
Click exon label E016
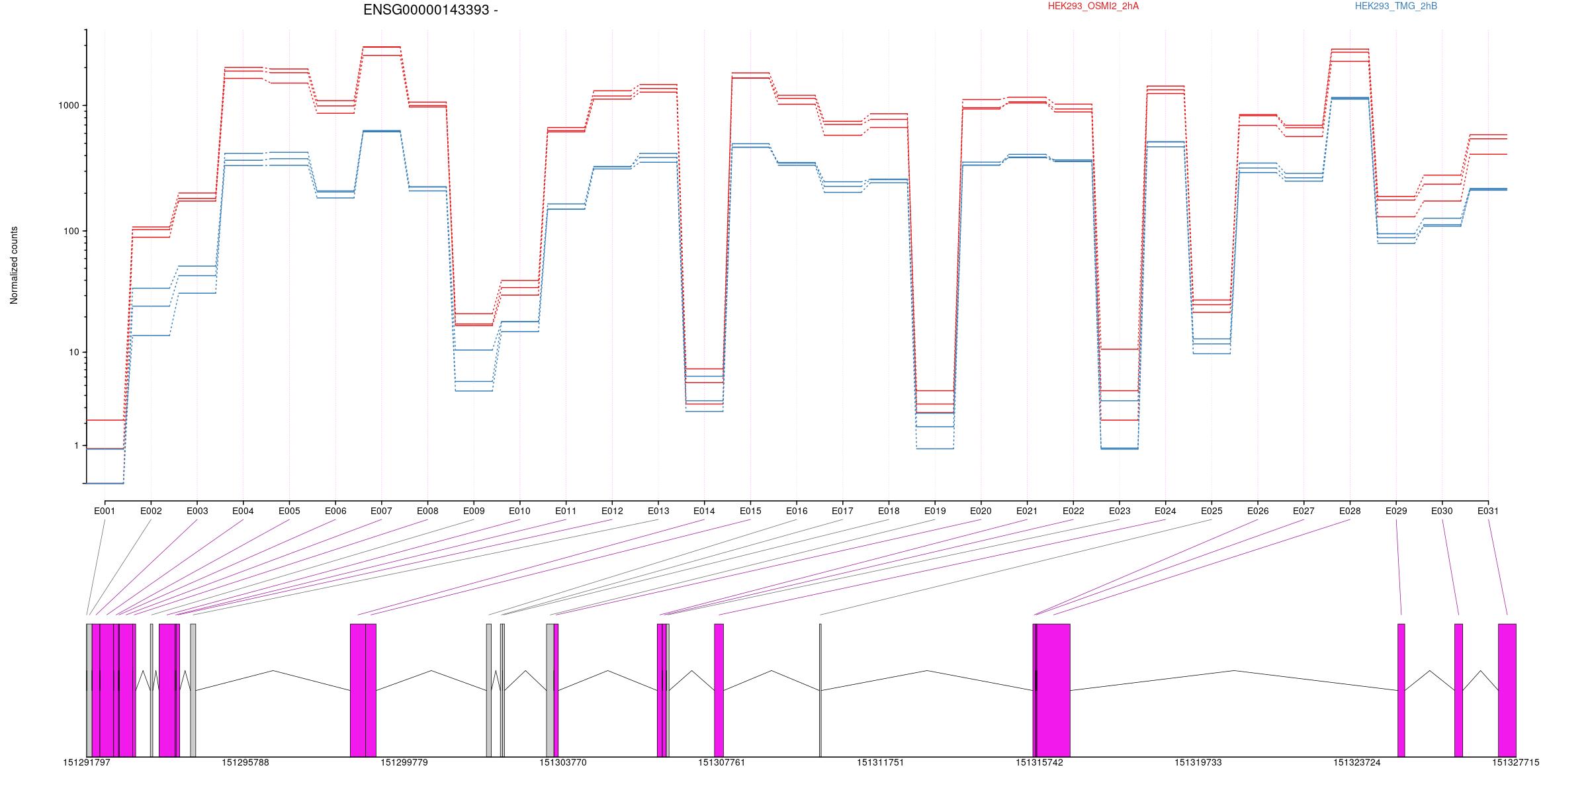[x=797, y=511]
